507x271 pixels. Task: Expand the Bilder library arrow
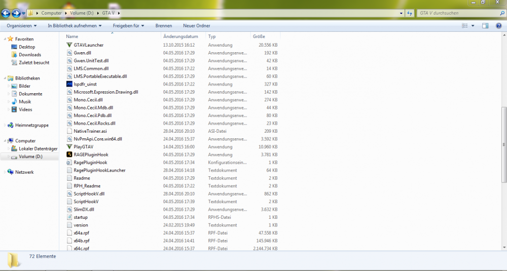pyautogui.click(x=9, y=86)
